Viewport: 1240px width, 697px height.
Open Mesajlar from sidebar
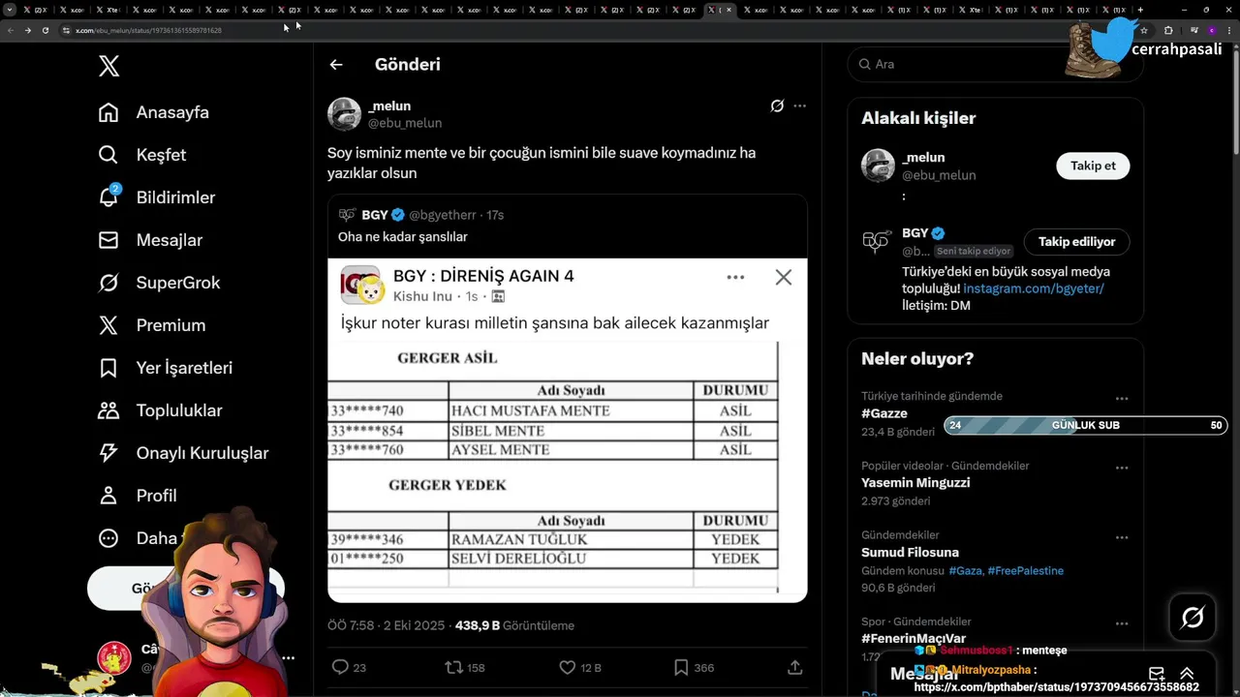tap(150, 240)
